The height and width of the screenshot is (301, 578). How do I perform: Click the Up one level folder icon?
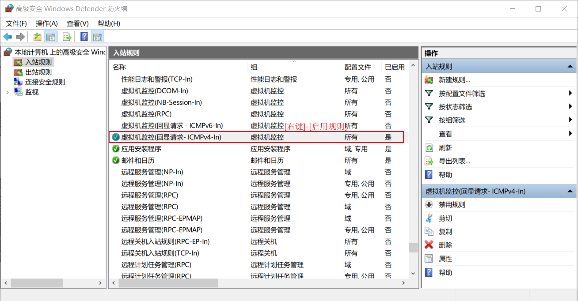(38, 37)
